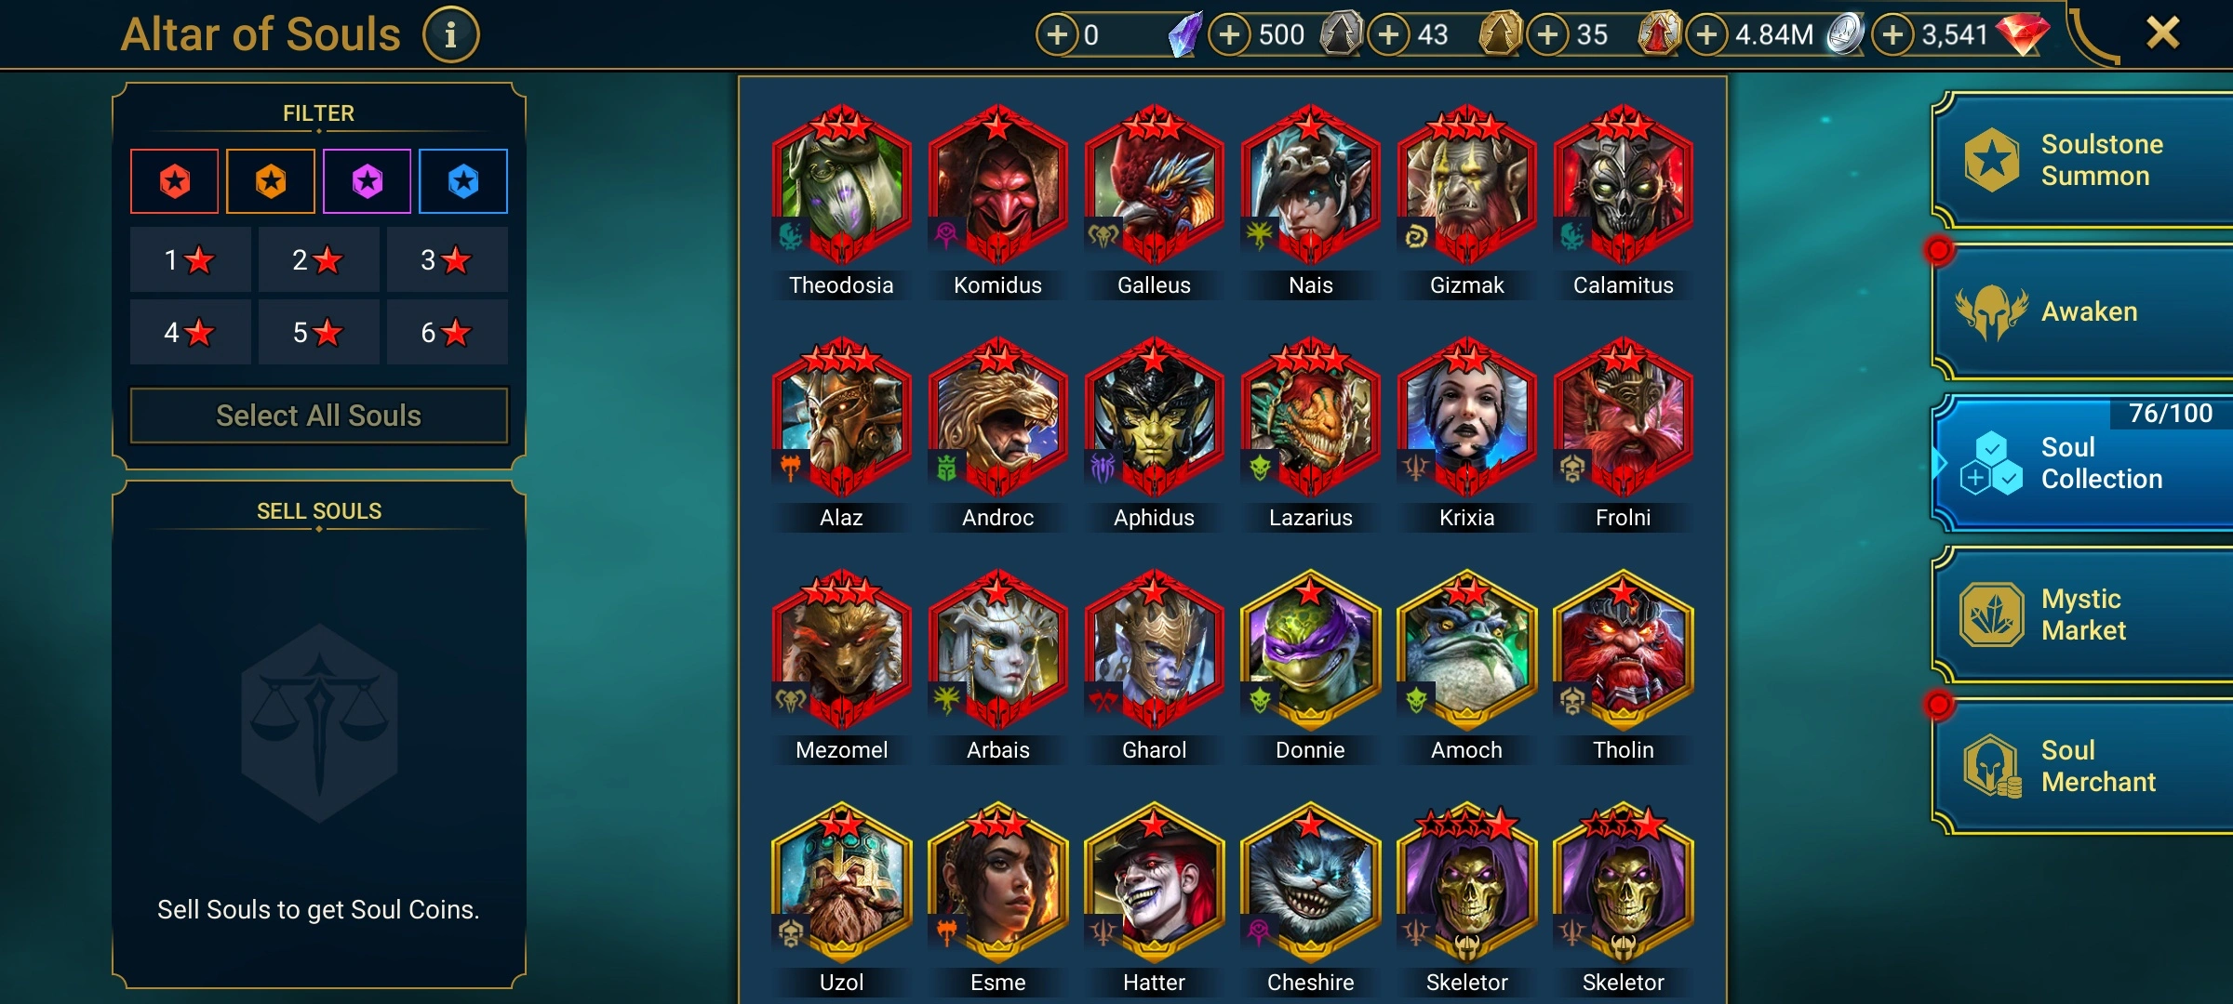Select Theodosia's soul portrait

(842, 186)
